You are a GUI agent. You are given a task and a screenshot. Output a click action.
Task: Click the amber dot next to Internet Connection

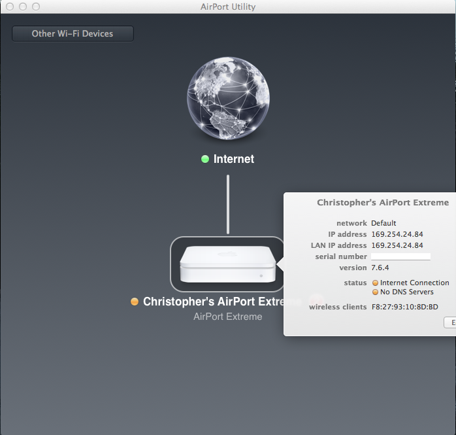click(x=375, y=283)
